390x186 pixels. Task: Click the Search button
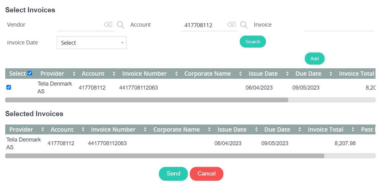coord(253,42)
